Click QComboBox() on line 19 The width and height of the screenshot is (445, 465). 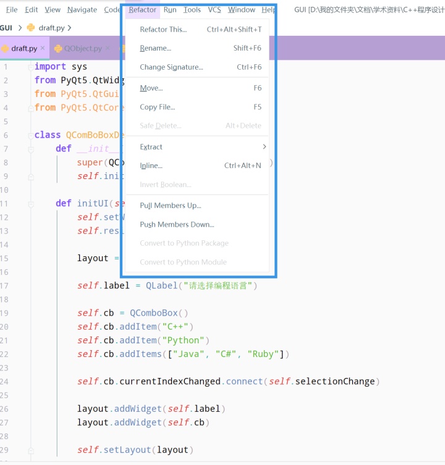tap(159, 313)
